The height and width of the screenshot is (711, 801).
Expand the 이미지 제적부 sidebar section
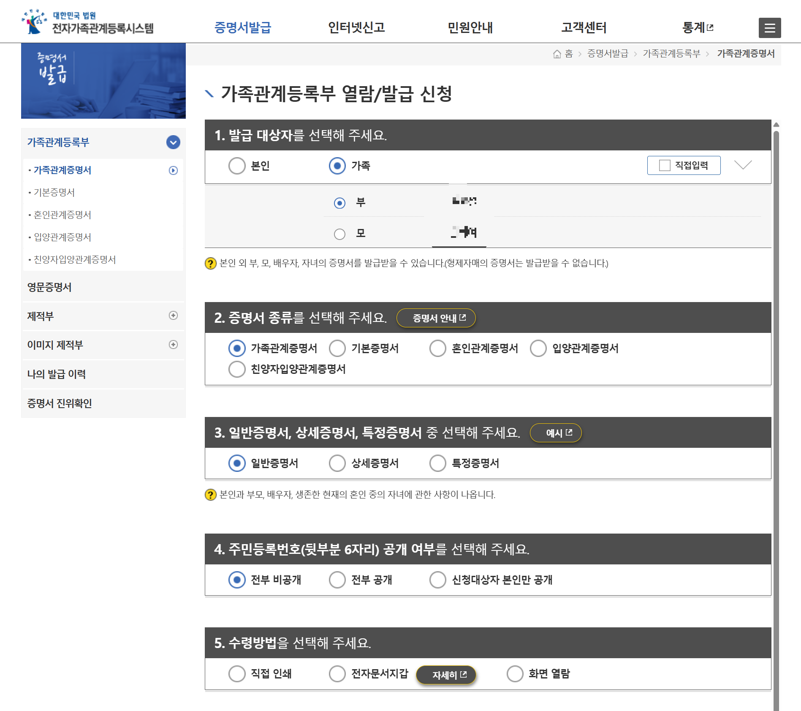173,345
